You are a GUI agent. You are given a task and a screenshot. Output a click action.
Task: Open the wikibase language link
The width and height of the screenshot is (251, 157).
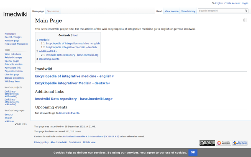click(9, 121)
